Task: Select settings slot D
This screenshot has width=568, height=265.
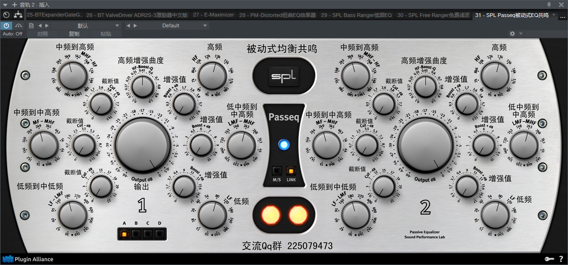Action: tap(160, 233)
